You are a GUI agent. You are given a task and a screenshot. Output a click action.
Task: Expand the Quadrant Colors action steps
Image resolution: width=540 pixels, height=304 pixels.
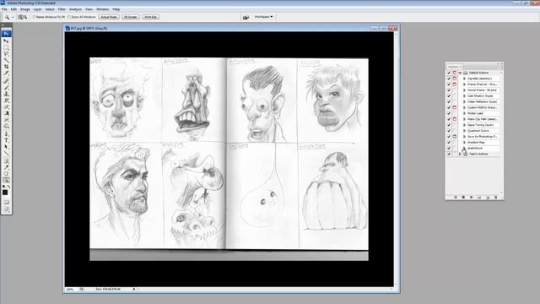[464, 131]
